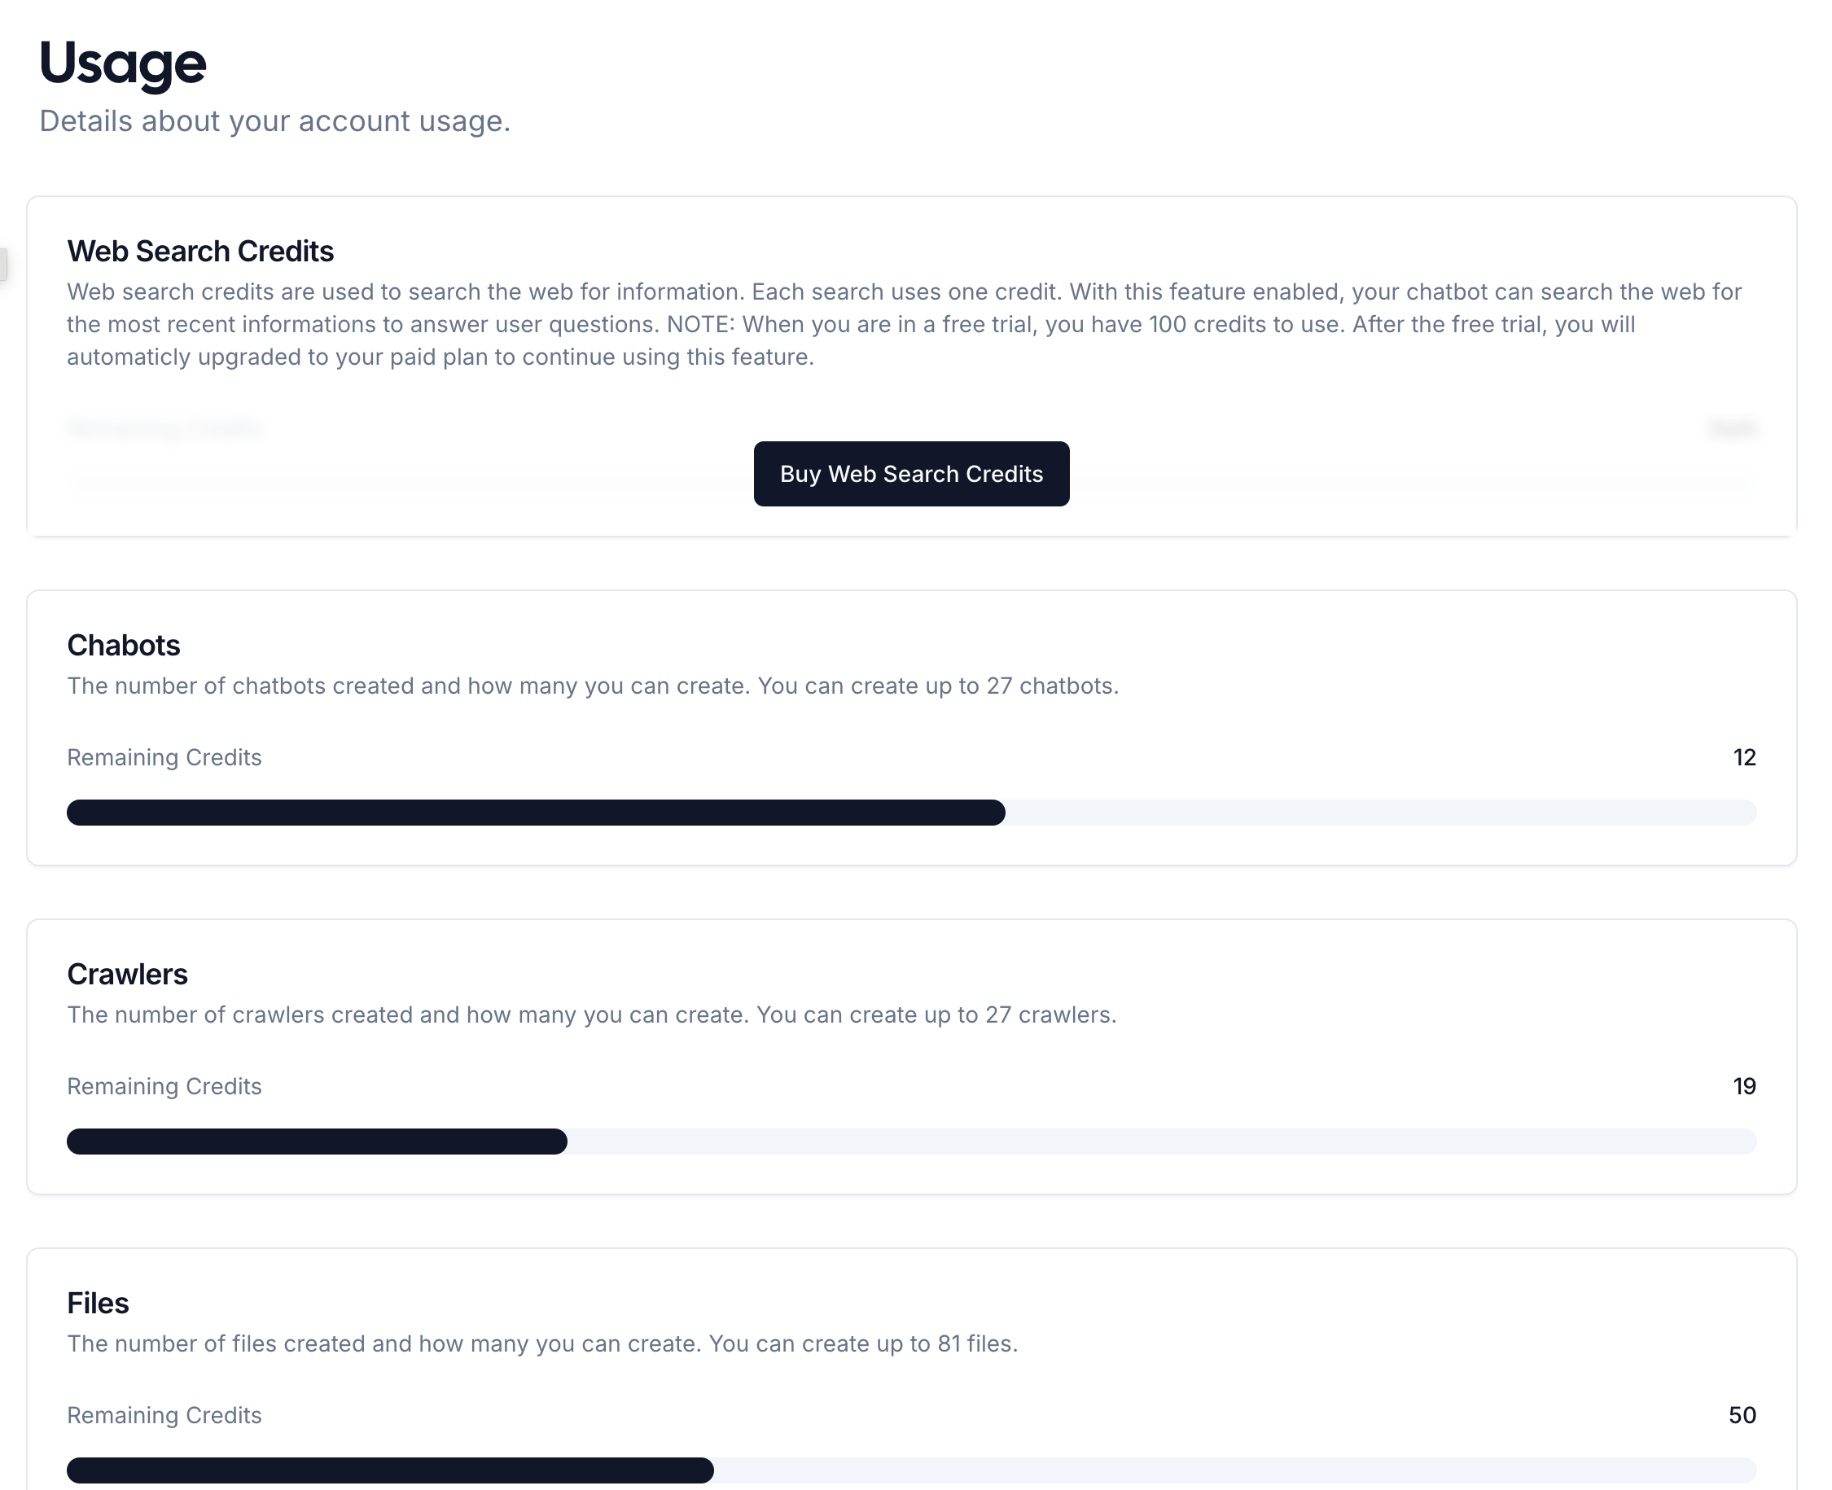1832x1490 pixels.
Task: Click the Remaining Credits label under Chabots
Action: click(164, 757)
